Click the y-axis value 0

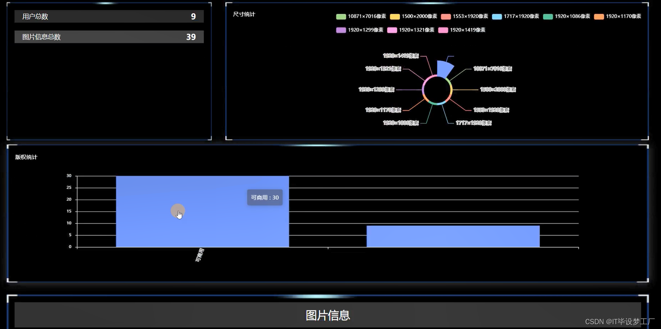(70, 247)
